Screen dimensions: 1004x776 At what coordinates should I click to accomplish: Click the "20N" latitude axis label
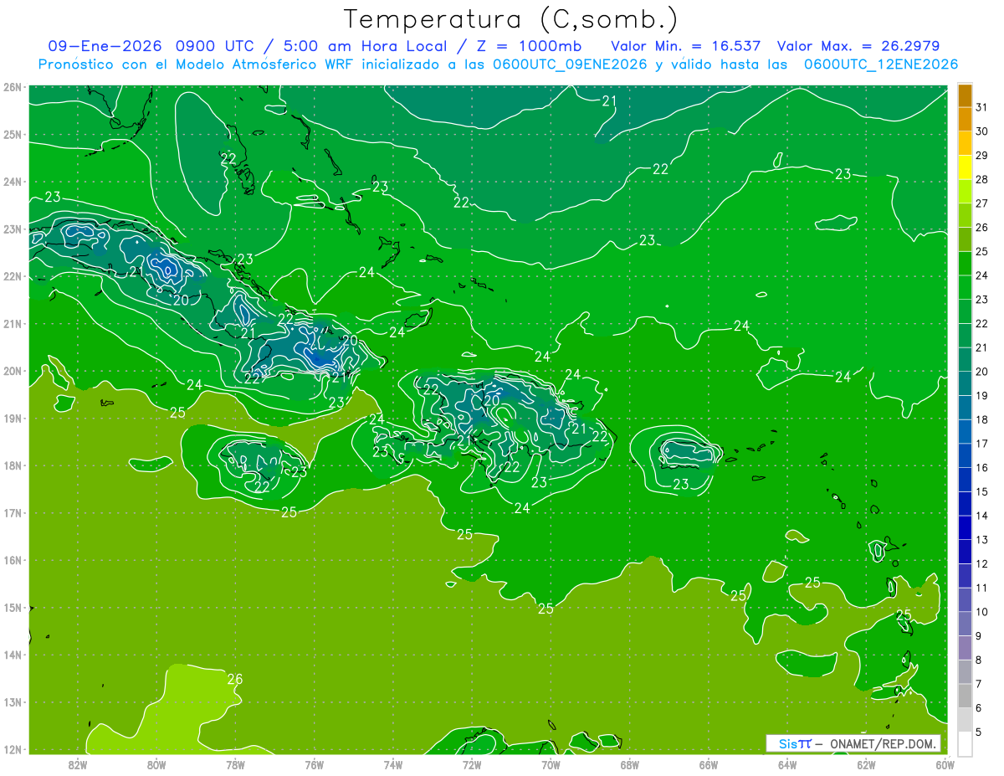click(x=13, y=371)
